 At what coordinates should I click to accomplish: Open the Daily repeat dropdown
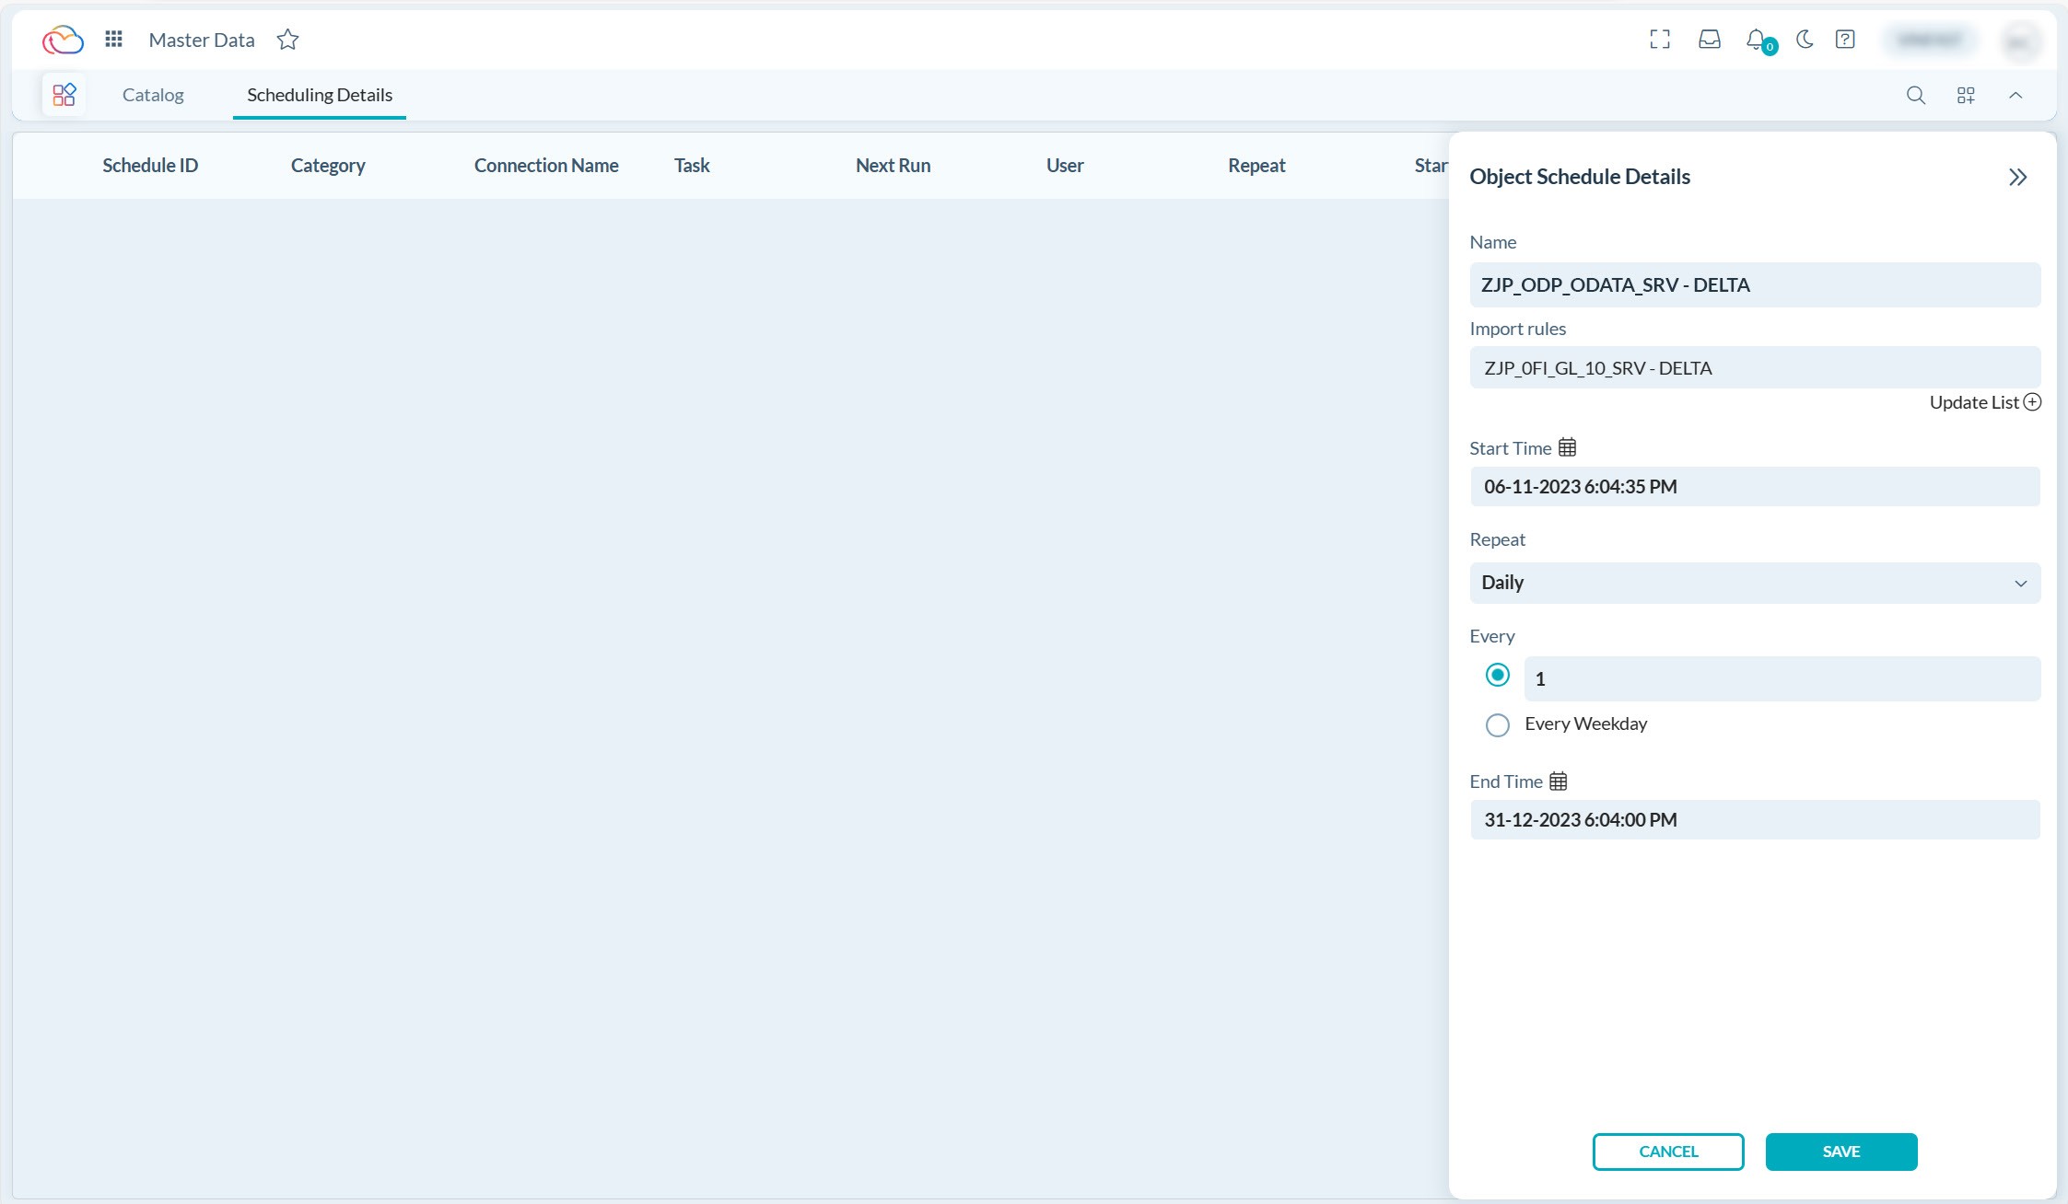tap(2021, 583)
